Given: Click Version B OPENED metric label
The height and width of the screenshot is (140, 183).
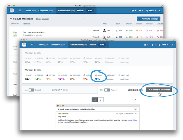Looking at the screenshot, I should coord(39,75).
